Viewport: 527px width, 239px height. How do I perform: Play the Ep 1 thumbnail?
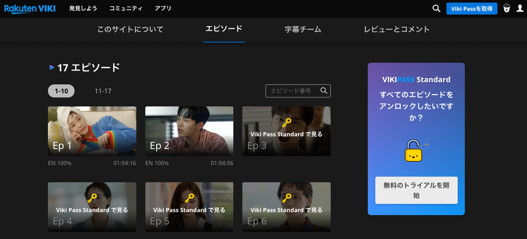tap(92, 131)
